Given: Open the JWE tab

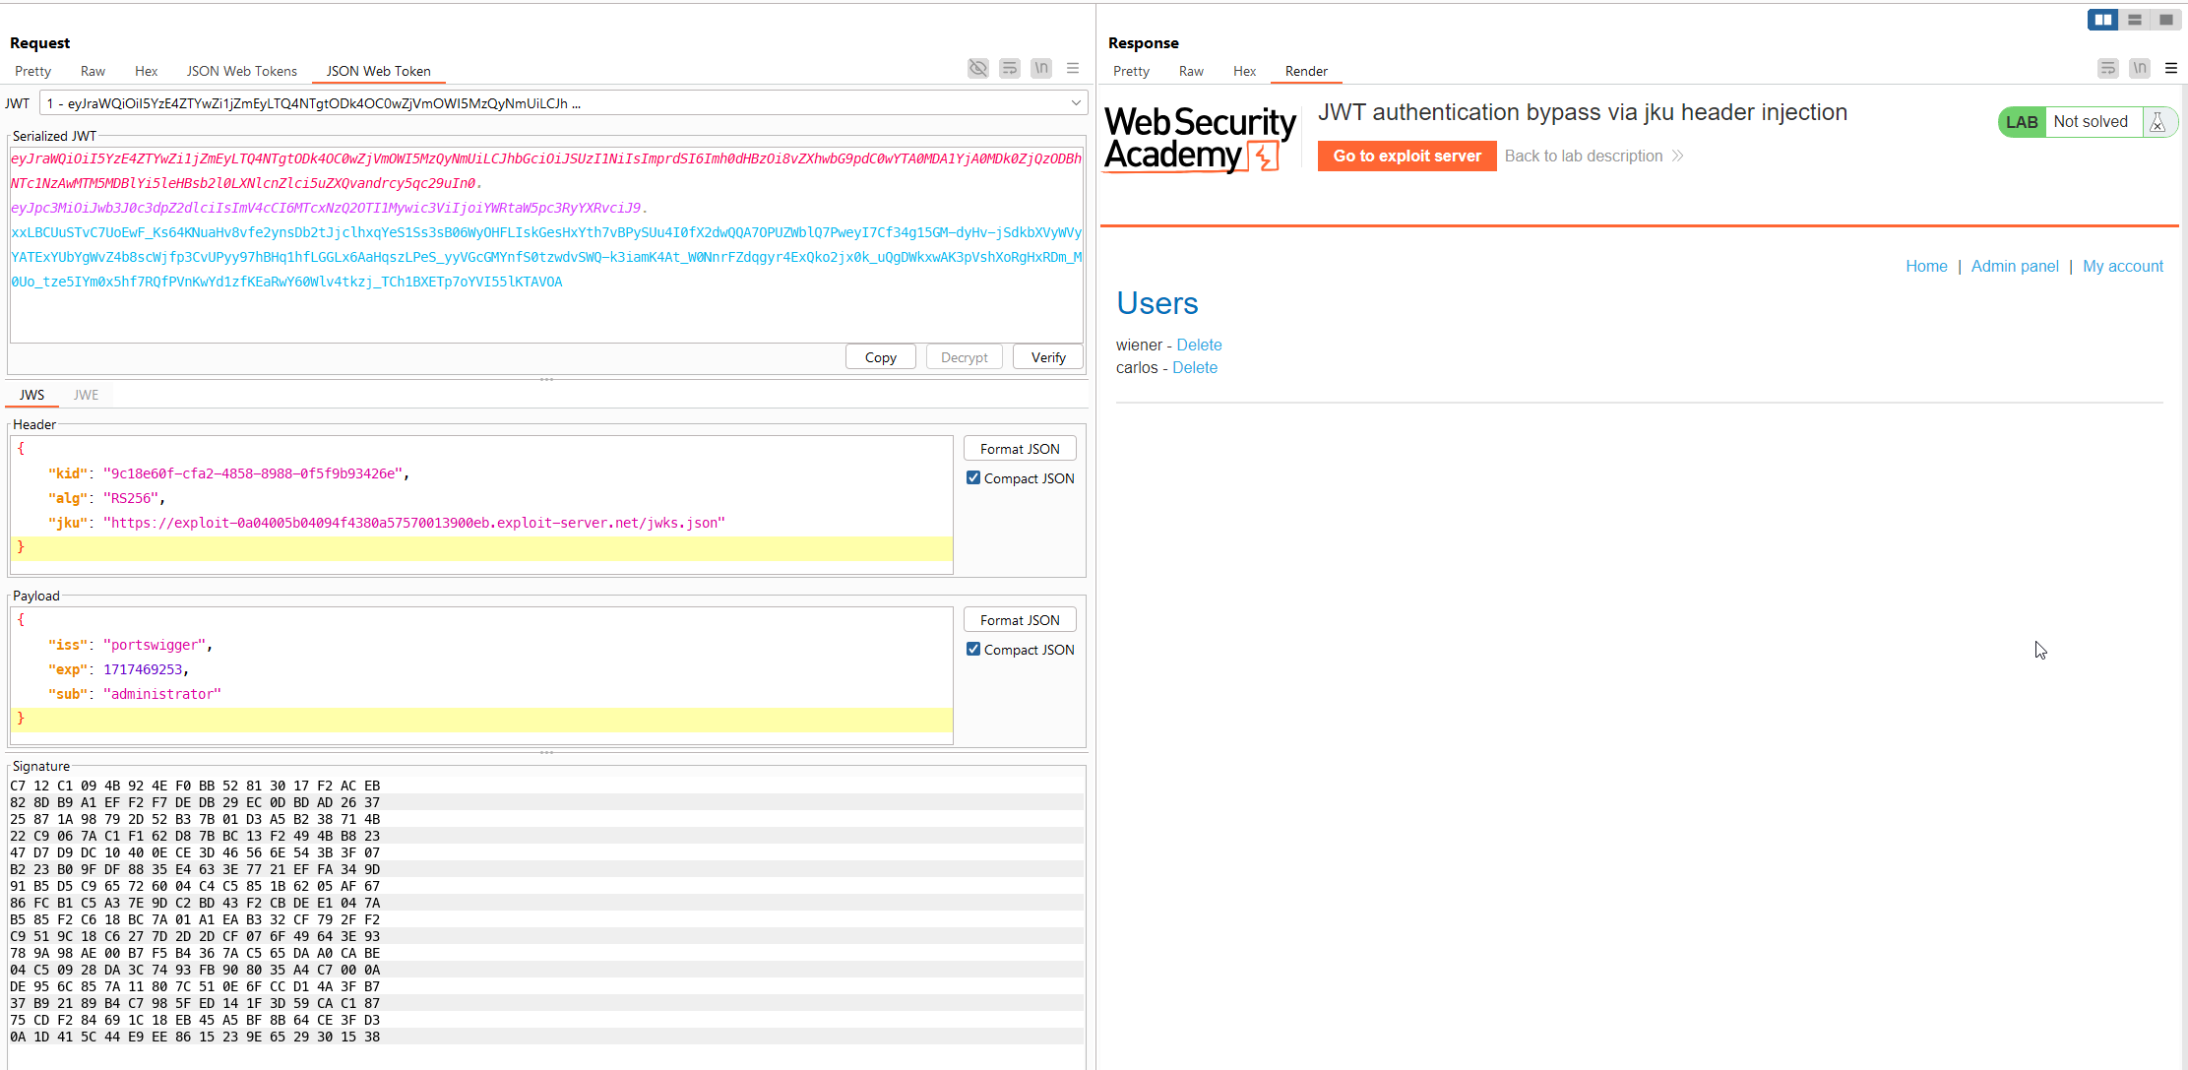Looking at the screenshot, I should point(86,395).
